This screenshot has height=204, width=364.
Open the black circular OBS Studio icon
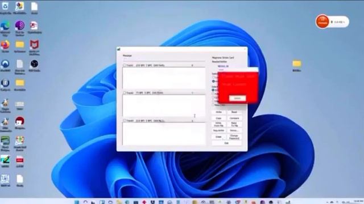click(34, 64)
